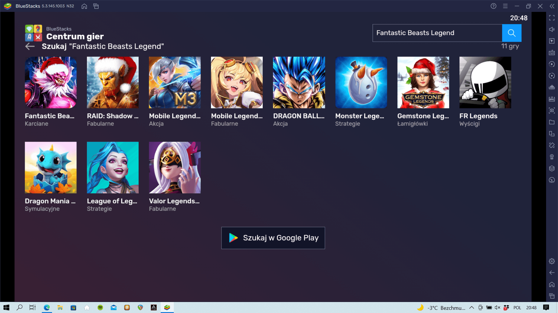This screenshot has width=558, height=313.
Task: Show hidden tray icons chevron
Action: 472,307
